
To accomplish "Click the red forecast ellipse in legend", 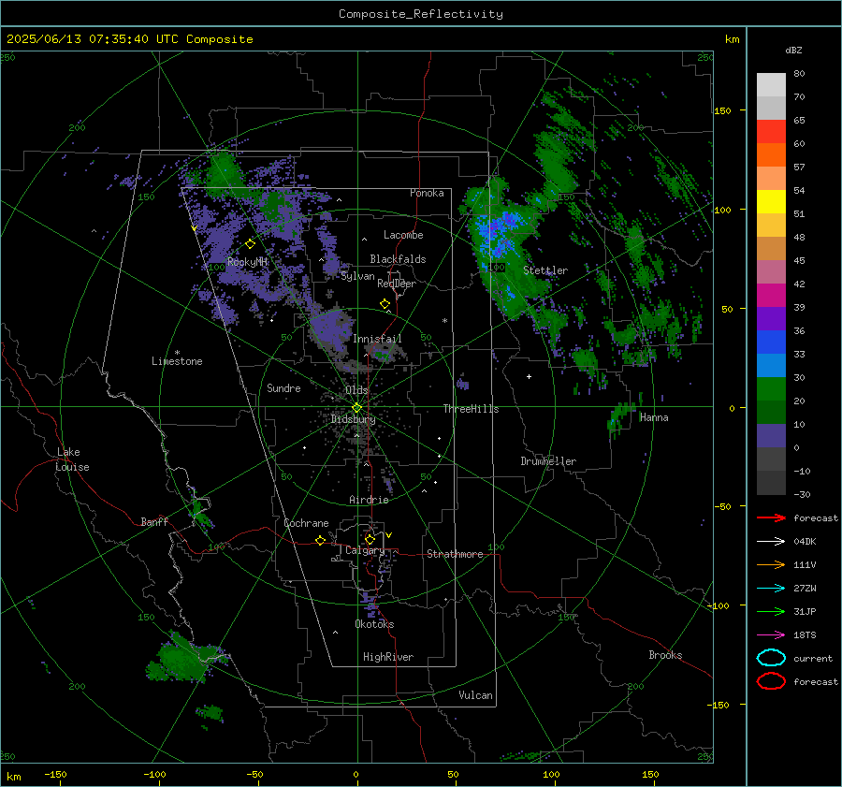I will [771, 681].
